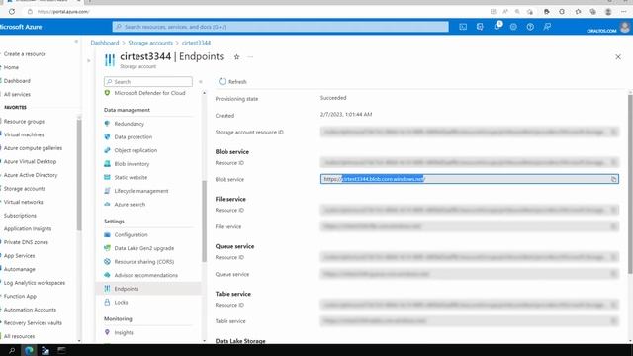Open the ellipsis more options beside title

point(250,57)
